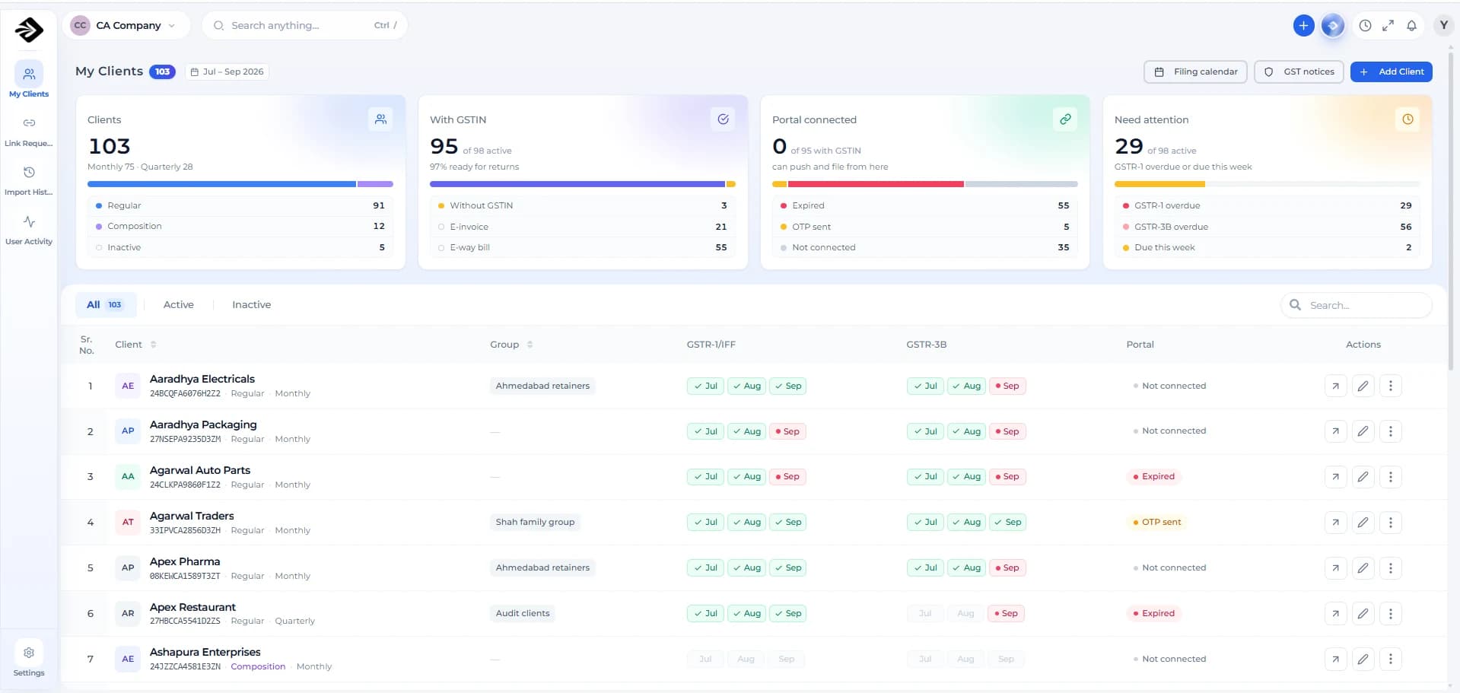Edit Aaradhya Packaging with pencil icon
1460x693 pixels.
point(1363,431)
